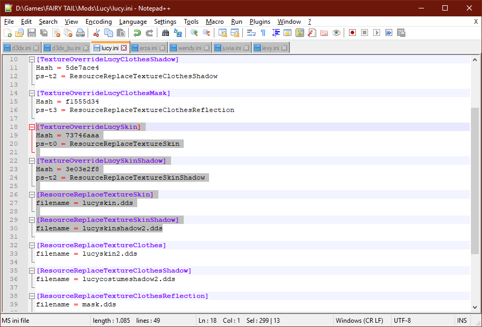Collapse the ResourceReplaceTextureSkin fold marker
Image resolution: width=482 pixels, height=327 pixels.
click(32, 195)
